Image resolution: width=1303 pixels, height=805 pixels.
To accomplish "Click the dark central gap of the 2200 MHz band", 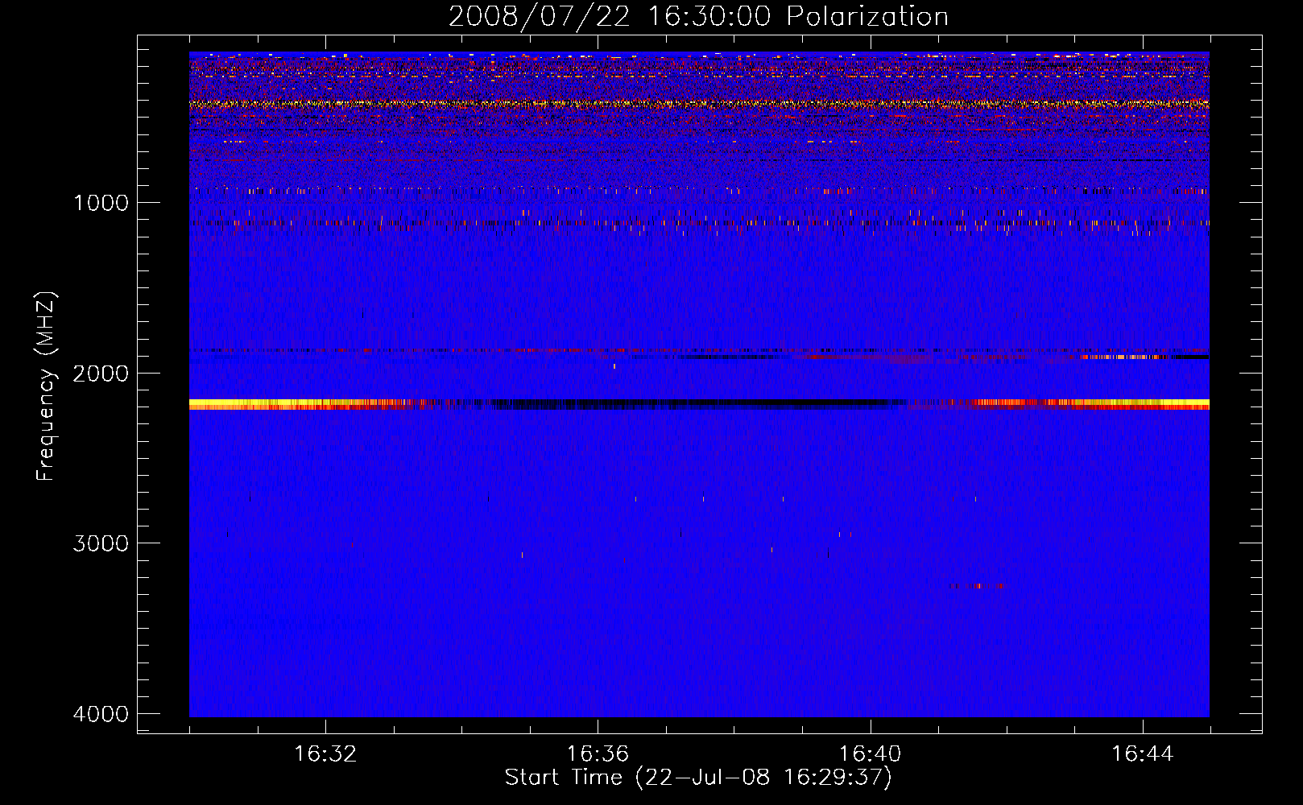I will point(697,404).
